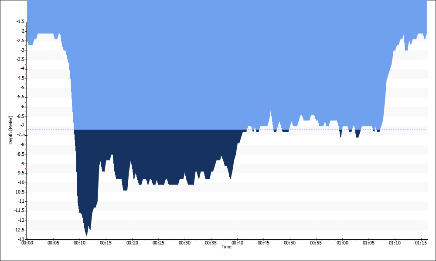
Task: Click the -1.5 depth tick label
Action: pos(20,21)
